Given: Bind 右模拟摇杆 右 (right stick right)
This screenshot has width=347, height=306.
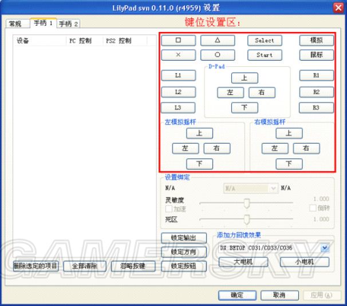Looking at the screenshot, I should [306, 148].
